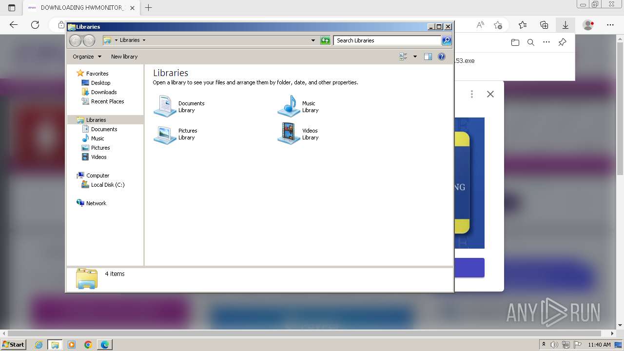Image resolution: width=624 pixels, height=351 pixels.
Task: Select Music under Libraries tree
Action: point(97,138)
